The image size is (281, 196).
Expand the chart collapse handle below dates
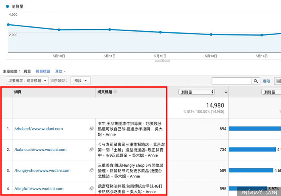tap(162, 60)
